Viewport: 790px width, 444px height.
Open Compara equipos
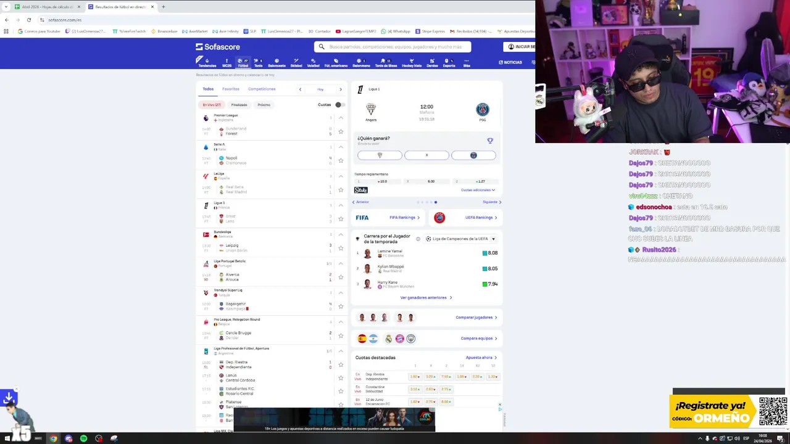click(x=478, y=339)
